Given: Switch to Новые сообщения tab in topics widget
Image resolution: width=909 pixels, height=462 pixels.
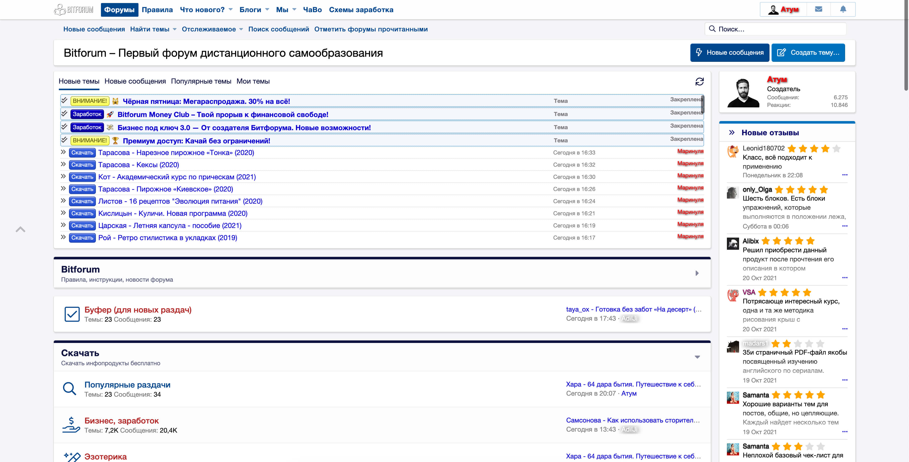Looking at the screenshot, I should pos(135,81).
